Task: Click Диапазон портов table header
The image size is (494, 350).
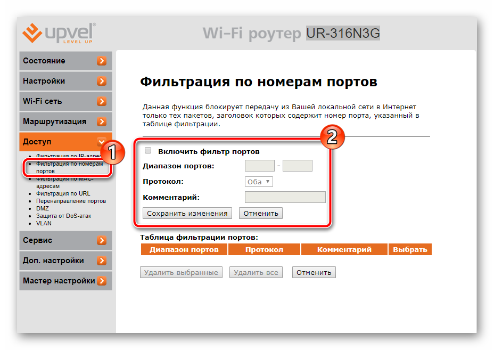Action: tap(184, 249)
